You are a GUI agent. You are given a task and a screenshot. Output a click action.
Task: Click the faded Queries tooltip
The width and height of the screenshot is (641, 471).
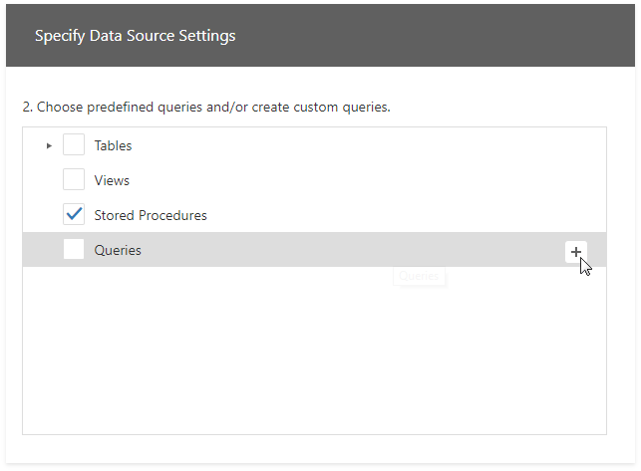pos(420,276)
